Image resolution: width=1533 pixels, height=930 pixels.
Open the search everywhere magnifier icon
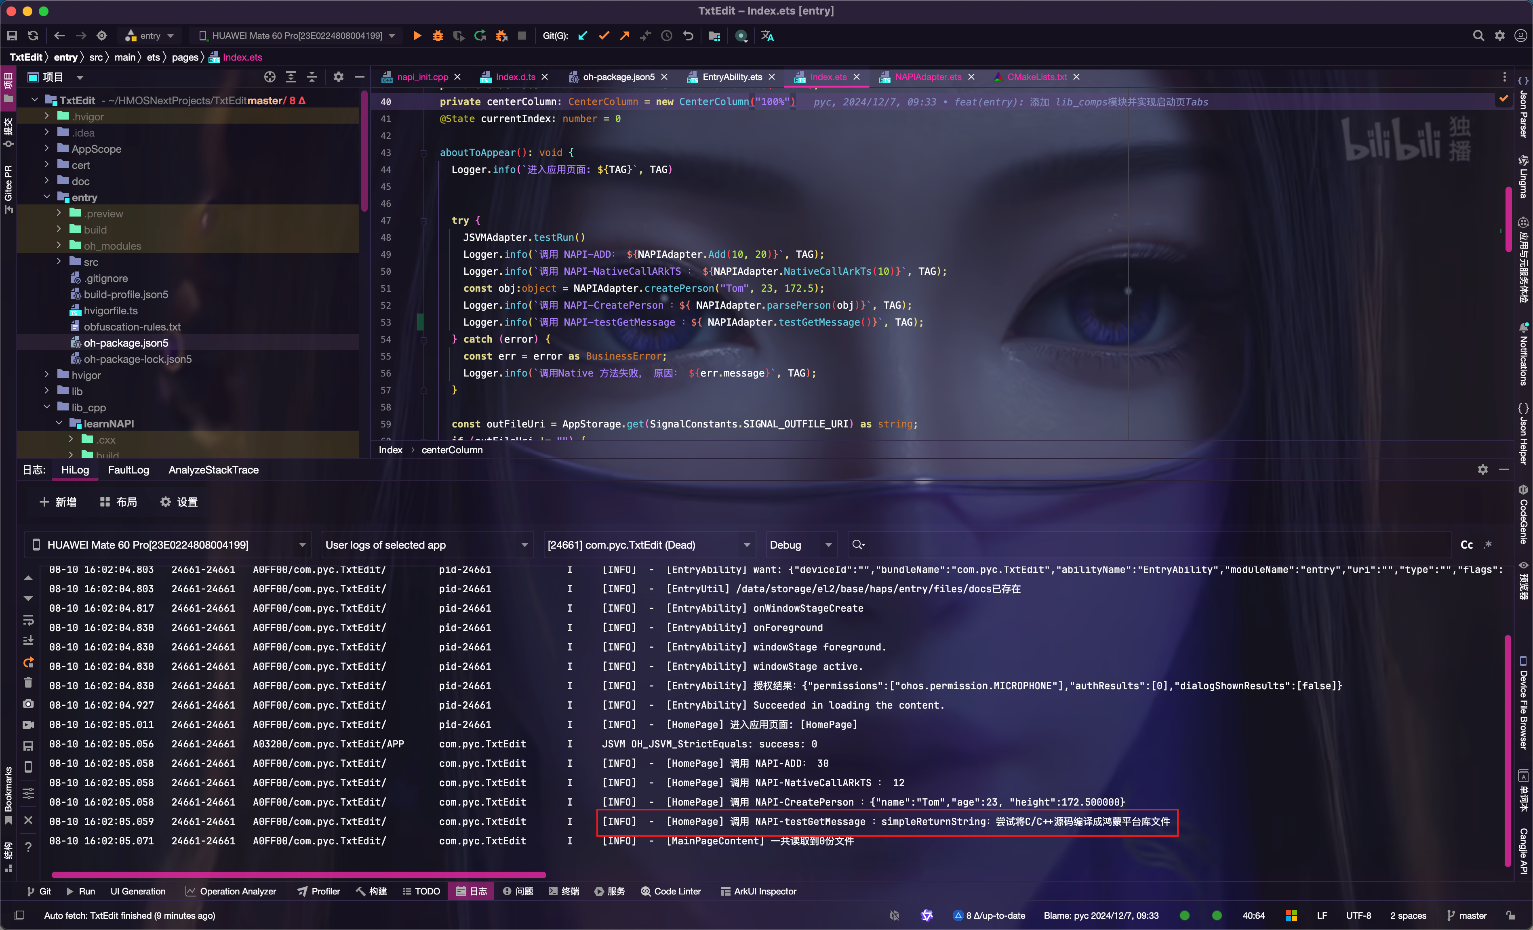(1478, 36)
